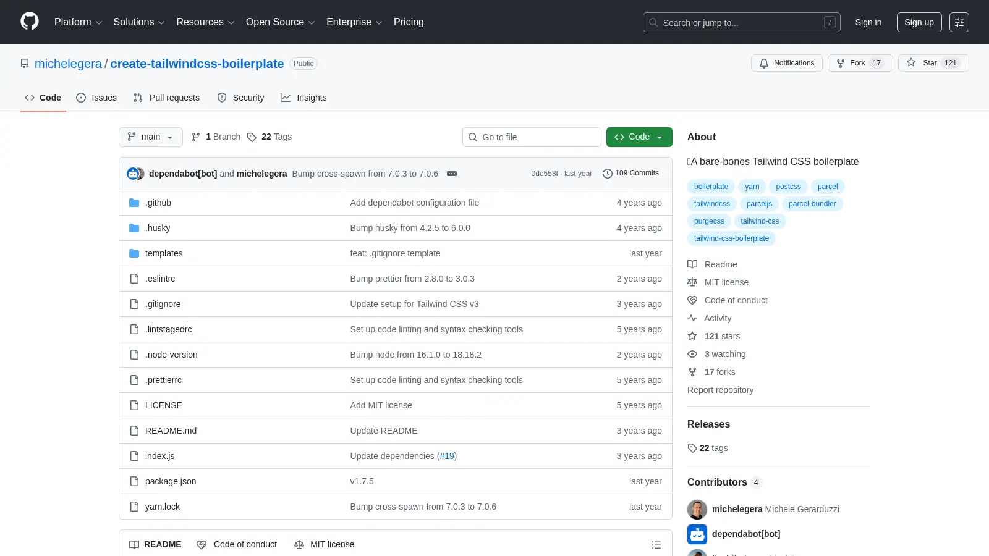The height and width of the screenshot is (556, 989).
Task: Open the Pull requests tab
Action: (x=166, y=98)
